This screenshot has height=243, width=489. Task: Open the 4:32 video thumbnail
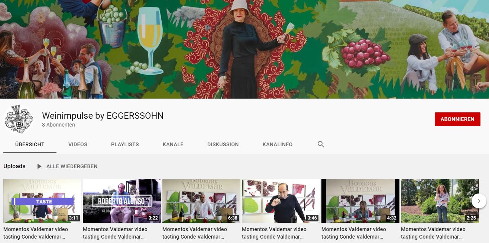coord(360,201)
